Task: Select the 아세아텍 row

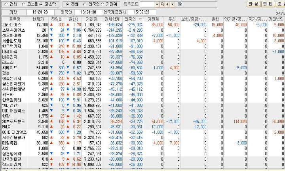Action: [x=142, y=51]
